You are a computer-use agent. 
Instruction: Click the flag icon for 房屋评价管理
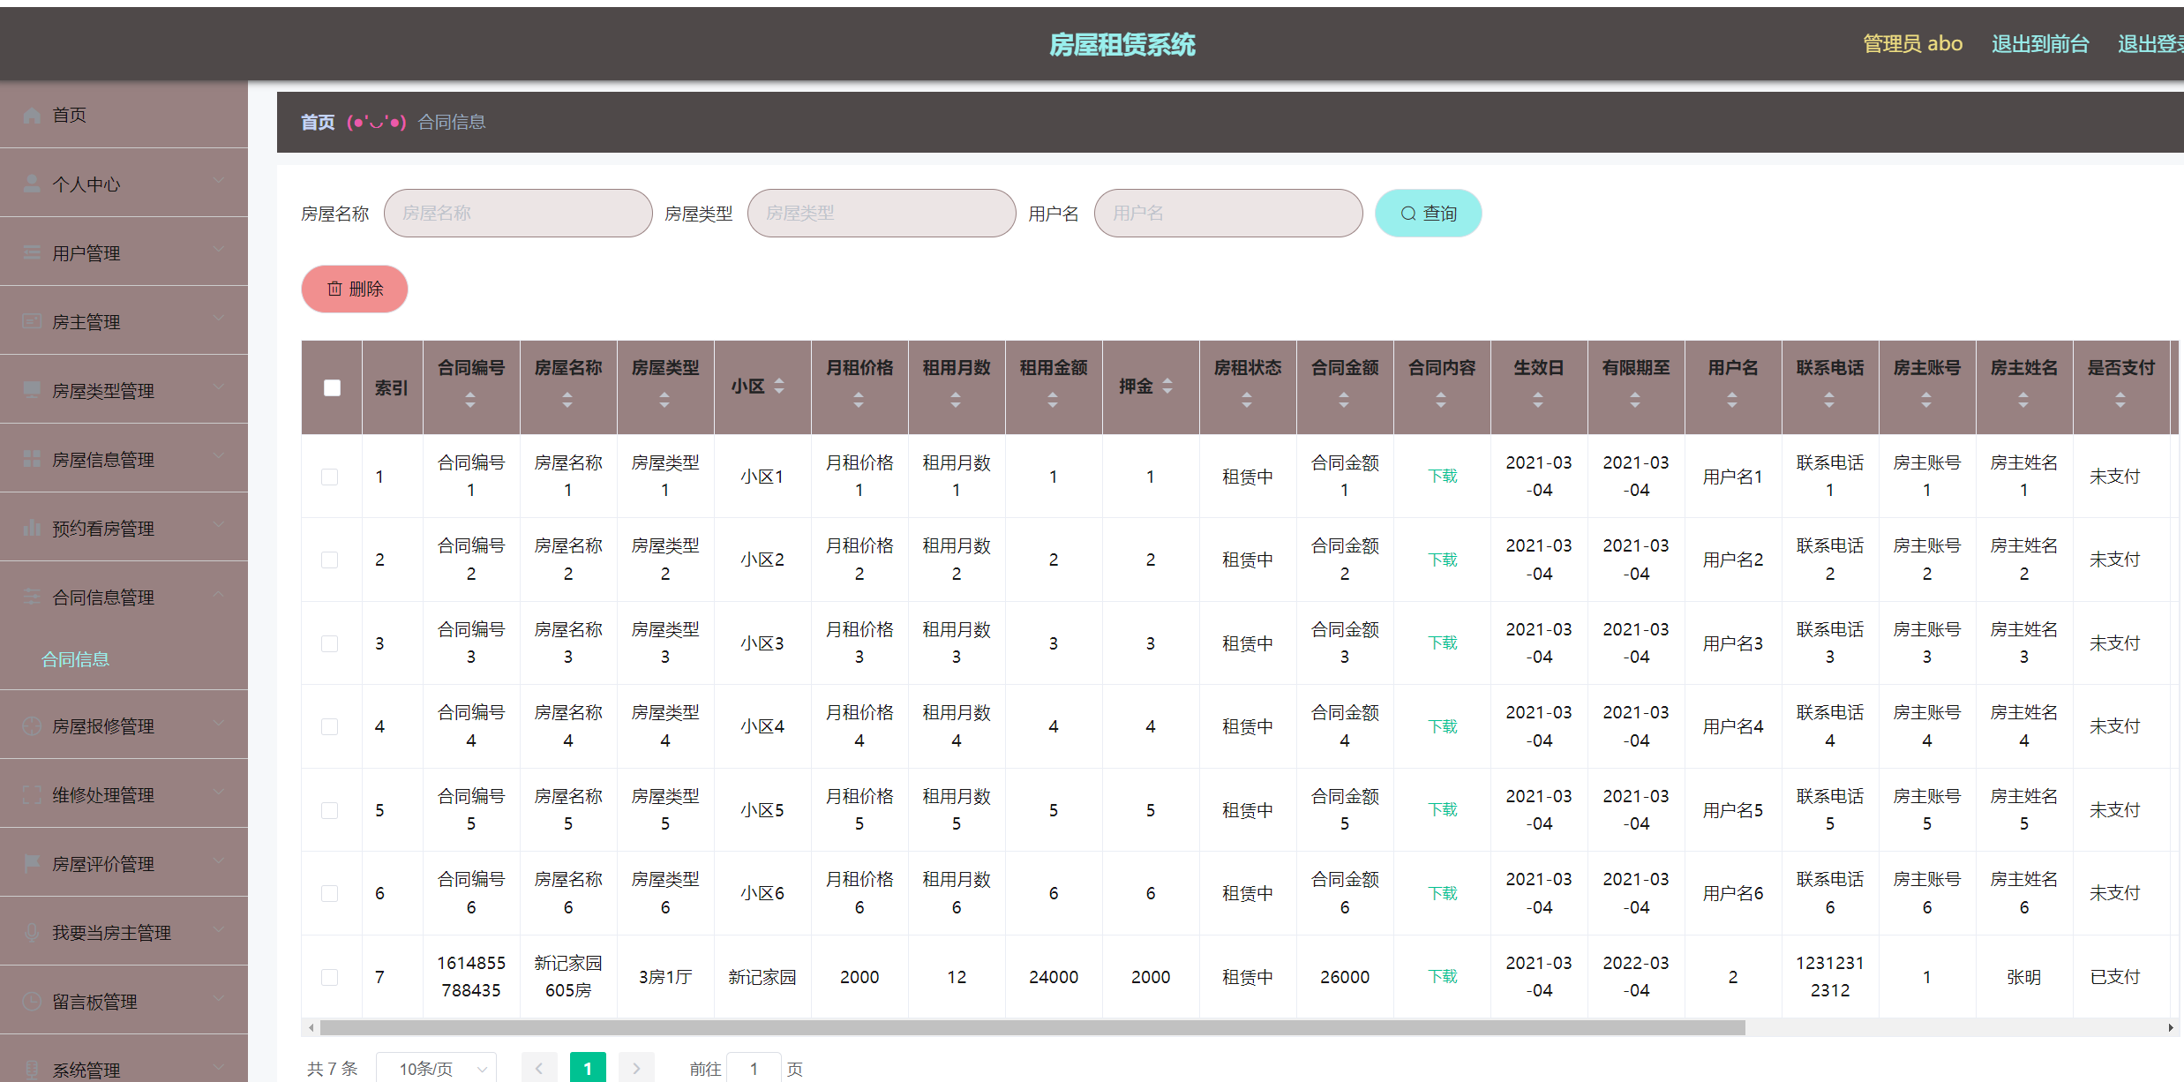click(x=31, y=863)
